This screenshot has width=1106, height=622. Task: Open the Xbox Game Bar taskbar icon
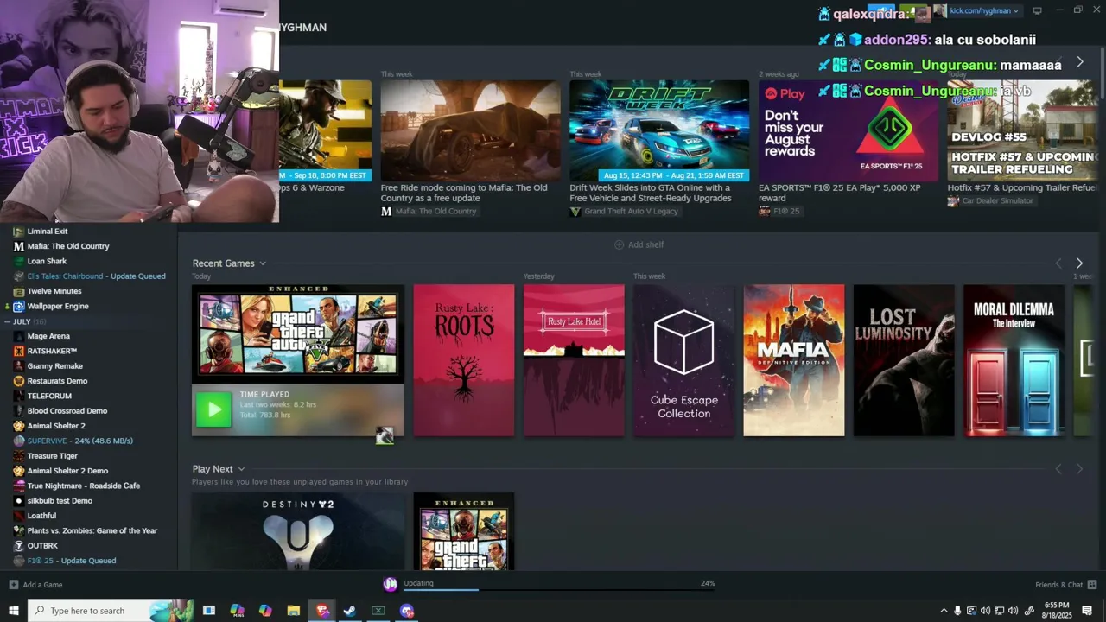378,611
